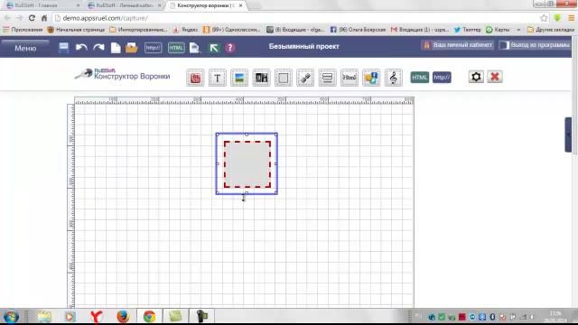Click the blue http:// button in the element toolbar
Screen dimensions: 578x325
[x=442, y=78]
